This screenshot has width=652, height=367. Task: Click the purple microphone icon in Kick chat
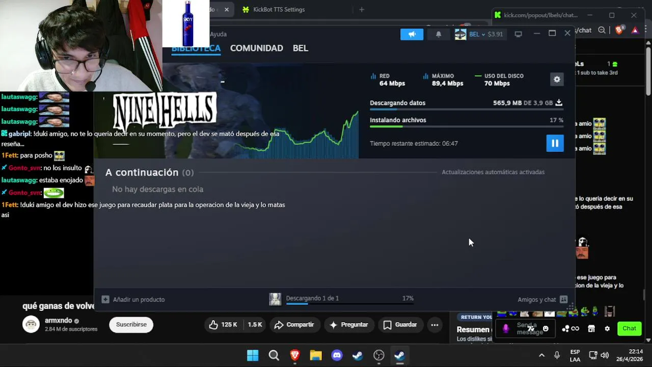(506, 329)
